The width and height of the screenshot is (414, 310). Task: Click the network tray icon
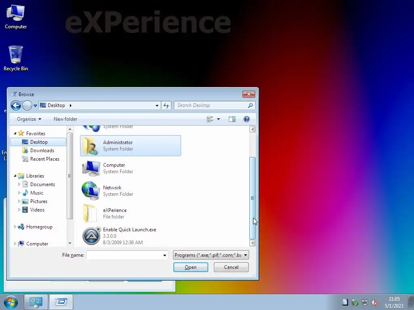(x=365, y=303)
